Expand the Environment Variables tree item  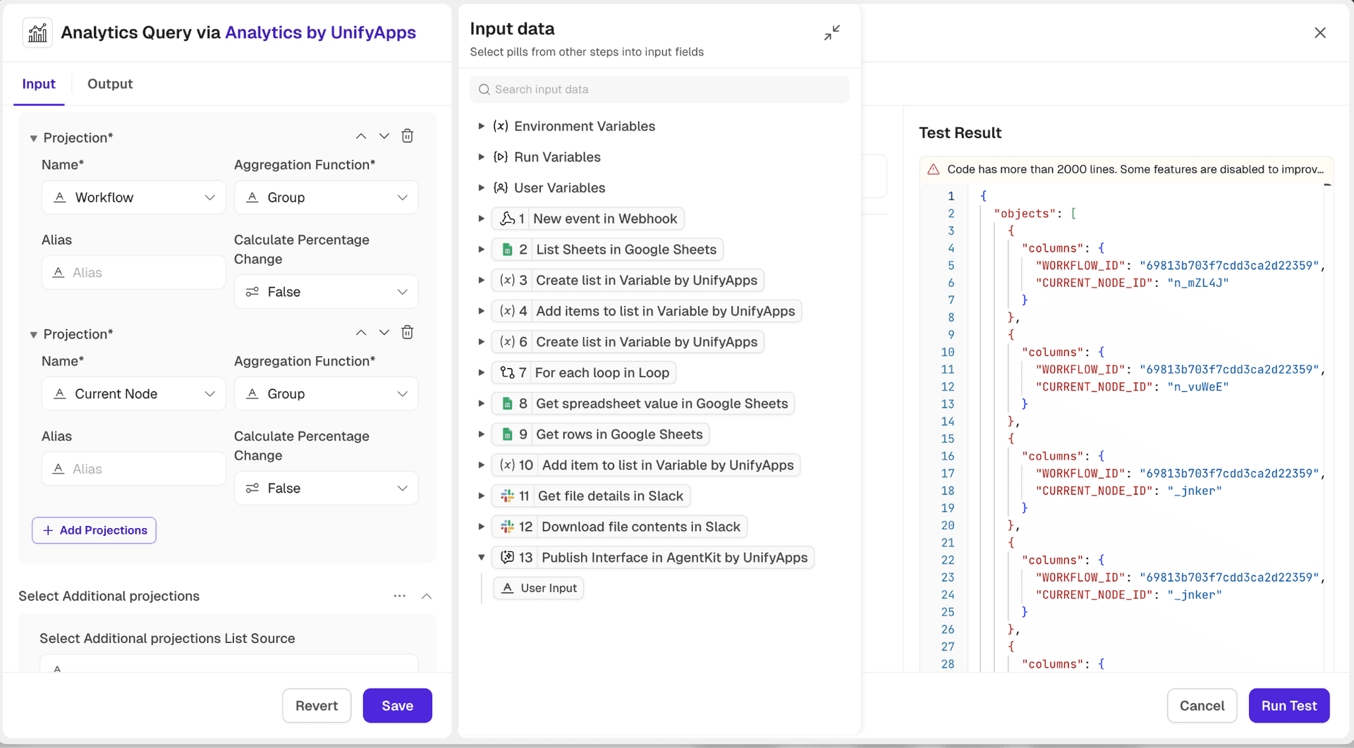[481, 126]
